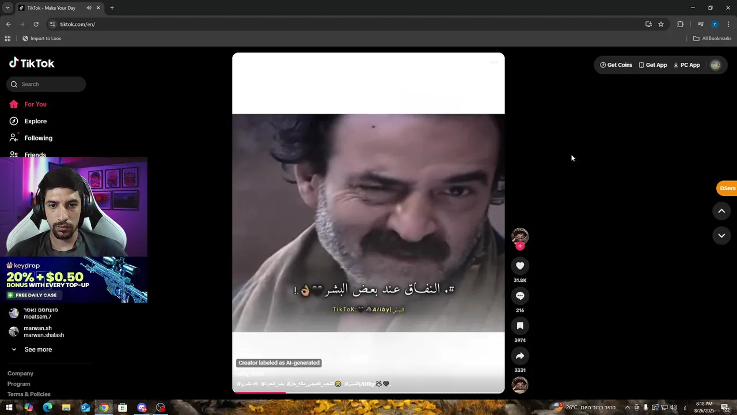Open the Extensions puzzle icon

pos(681,24)
